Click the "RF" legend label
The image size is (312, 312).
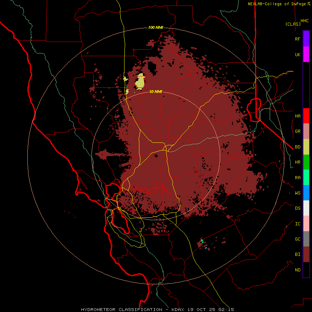coord(297,39)
